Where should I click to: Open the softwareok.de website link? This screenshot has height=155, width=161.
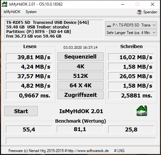(x=88, y=151)
